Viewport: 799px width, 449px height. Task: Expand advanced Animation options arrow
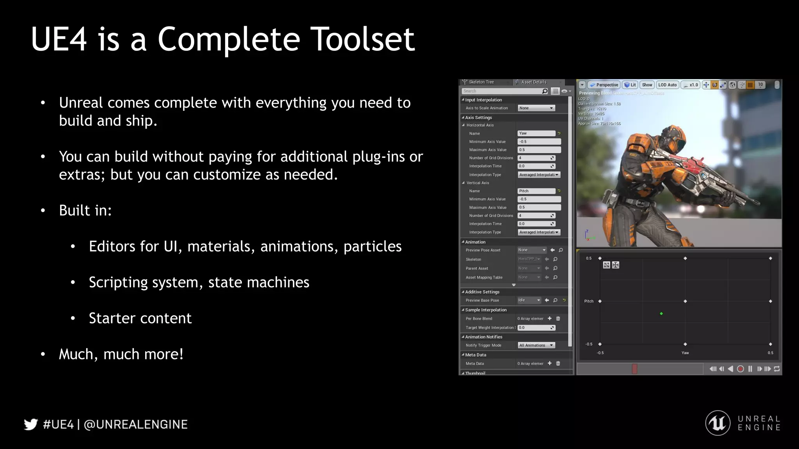click(x=514, y=285)
